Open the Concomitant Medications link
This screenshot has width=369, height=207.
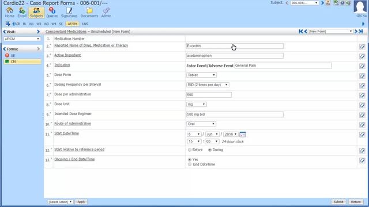66,32
